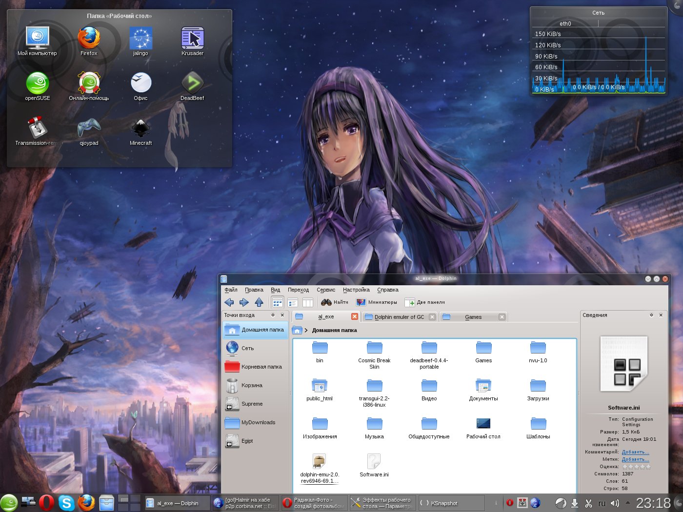Undock the Точки входа panel via diamond button
Viewport: 683px width, 512px height.
[x=273, y=315]
